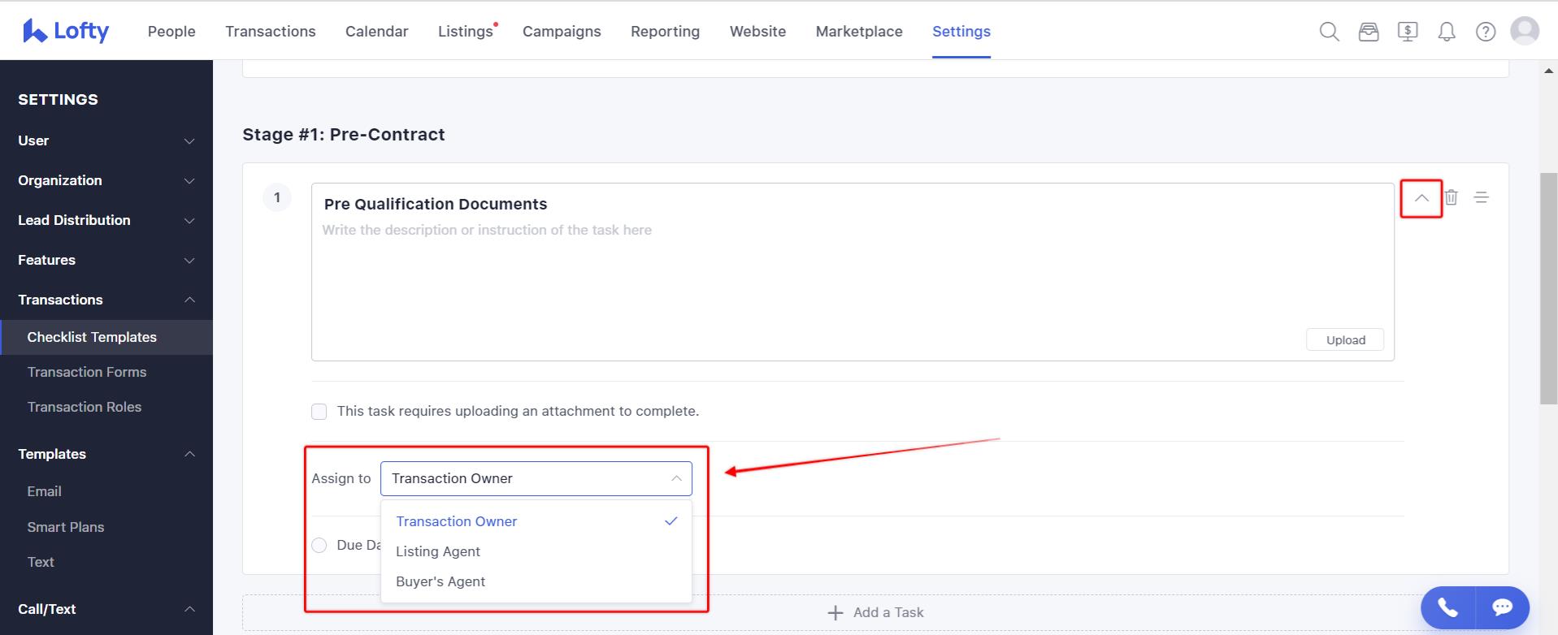Open the Assign to dropdown
Image resolution: width=1558 pixels, height=635 pixels.
[x=536, y=478]
